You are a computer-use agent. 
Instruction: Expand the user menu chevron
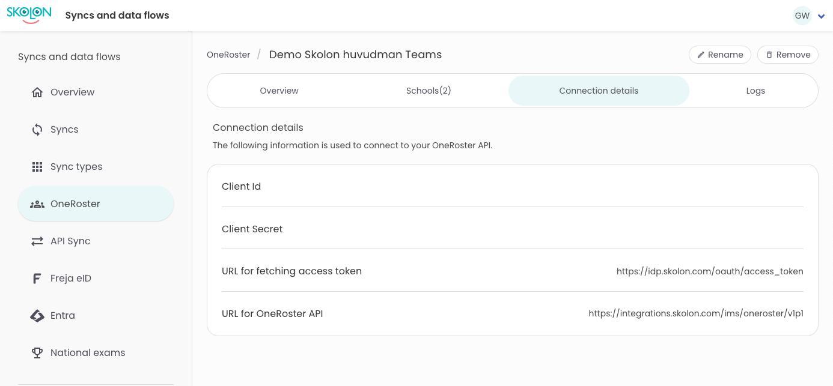[821, 16]
